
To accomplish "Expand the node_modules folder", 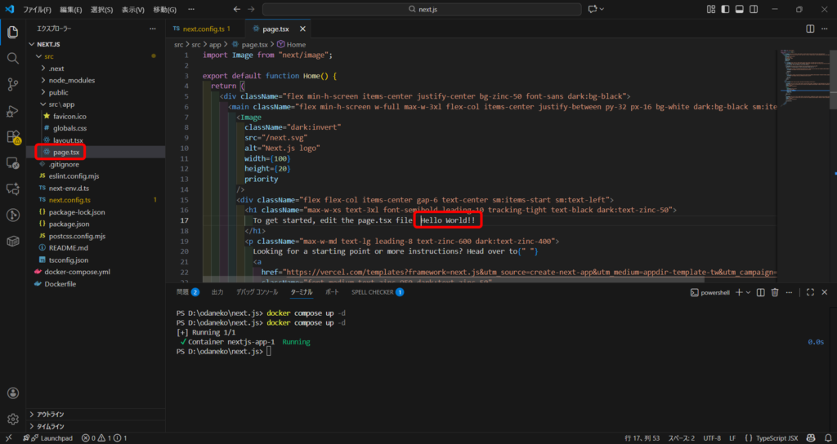I will [72, 80].
